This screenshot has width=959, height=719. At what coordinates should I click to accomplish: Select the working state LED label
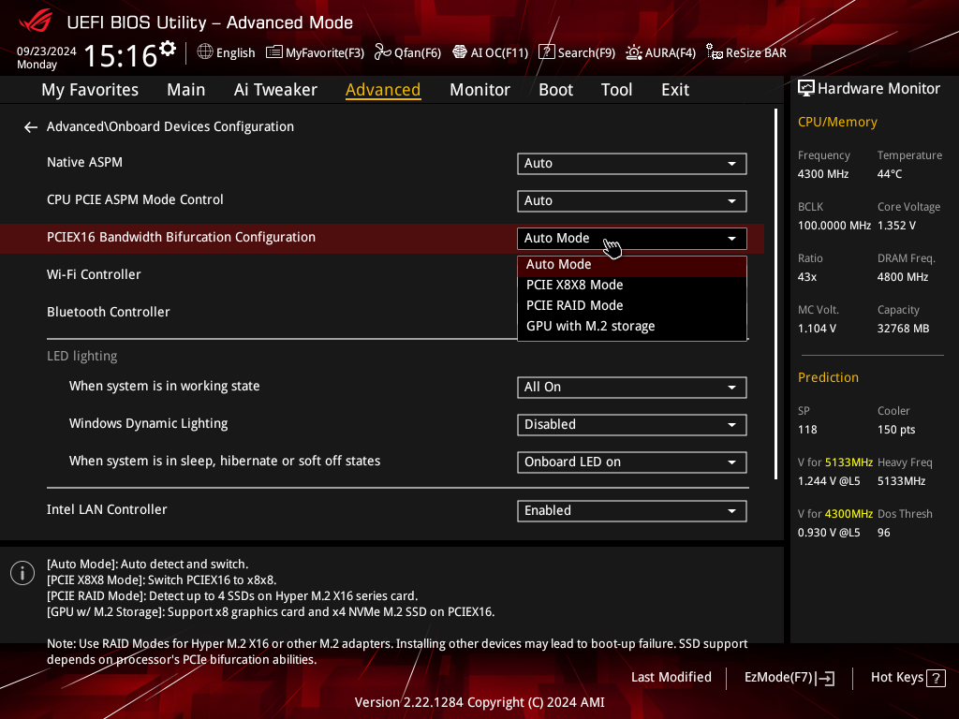pos(164,387)
